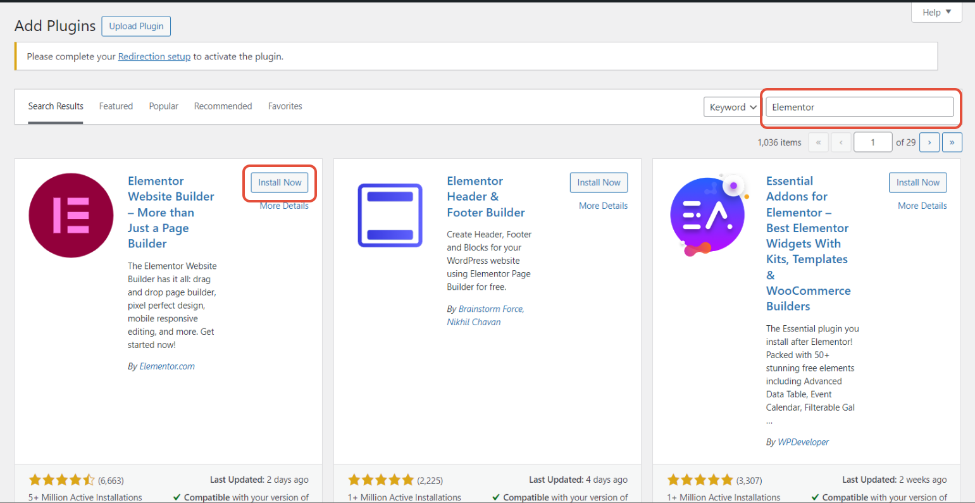The height and width of the screenshot is (503, 975).
Task: Click the star rating with 2,225 reviews
Action: click(x=381, y=480)
